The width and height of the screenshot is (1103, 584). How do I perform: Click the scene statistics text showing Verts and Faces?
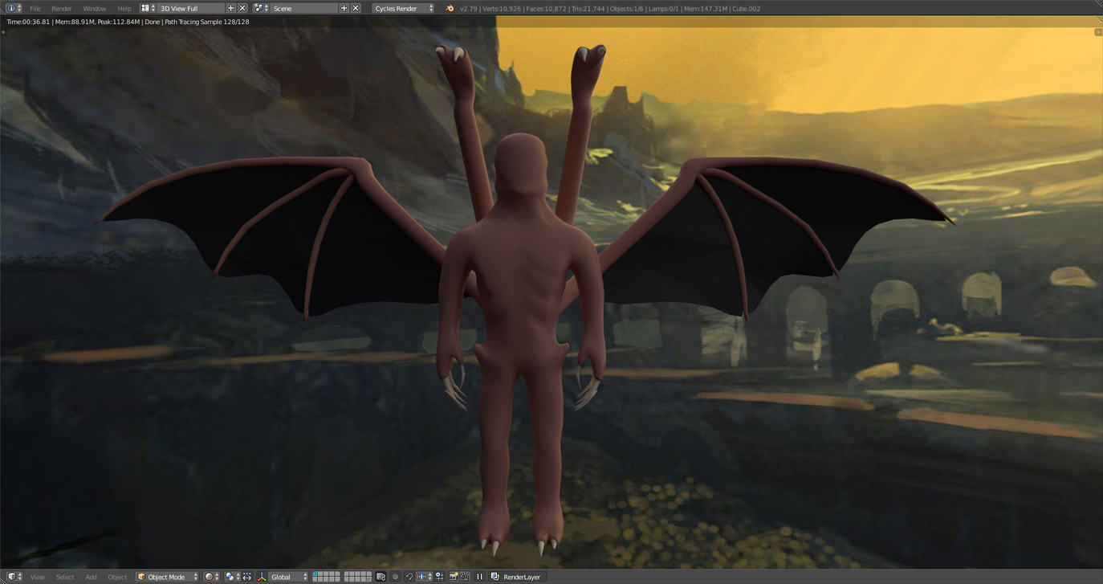point(610,8)
